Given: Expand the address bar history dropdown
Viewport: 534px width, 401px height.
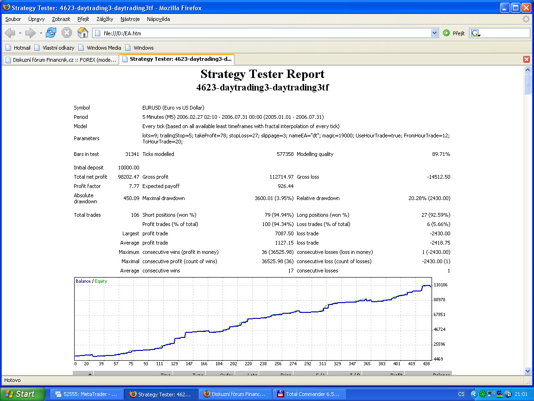Looking at the screenshot, I should point(434,33).
